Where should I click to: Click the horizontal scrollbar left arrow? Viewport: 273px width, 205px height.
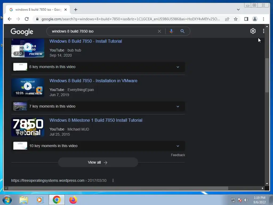pos(6,188)
